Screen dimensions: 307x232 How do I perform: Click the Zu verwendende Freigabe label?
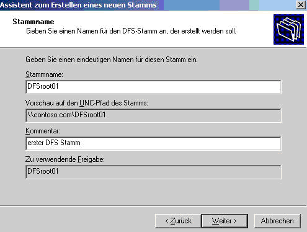65,159
